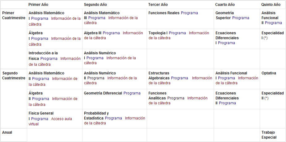Open Programa link for Ecuaciones Diferenciales I
This screenshot has width=286, height=142.
(x=226, y=43)
